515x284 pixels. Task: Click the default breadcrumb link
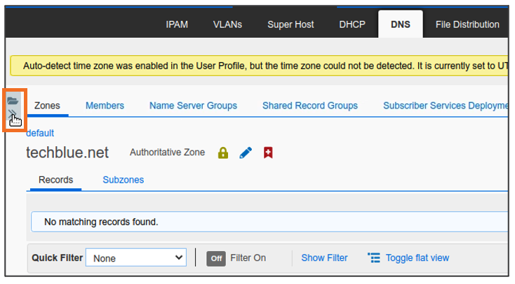40,133
